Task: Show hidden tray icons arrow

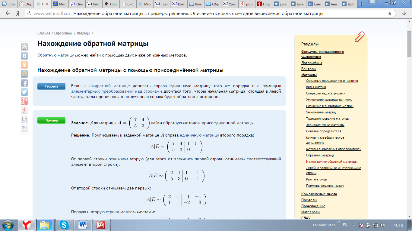Action: 354,225
